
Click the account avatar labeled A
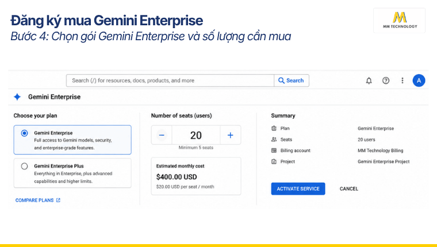[419, 80]
